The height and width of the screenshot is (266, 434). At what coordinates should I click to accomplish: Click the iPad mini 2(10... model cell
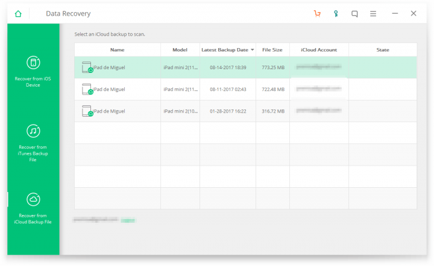180,111
